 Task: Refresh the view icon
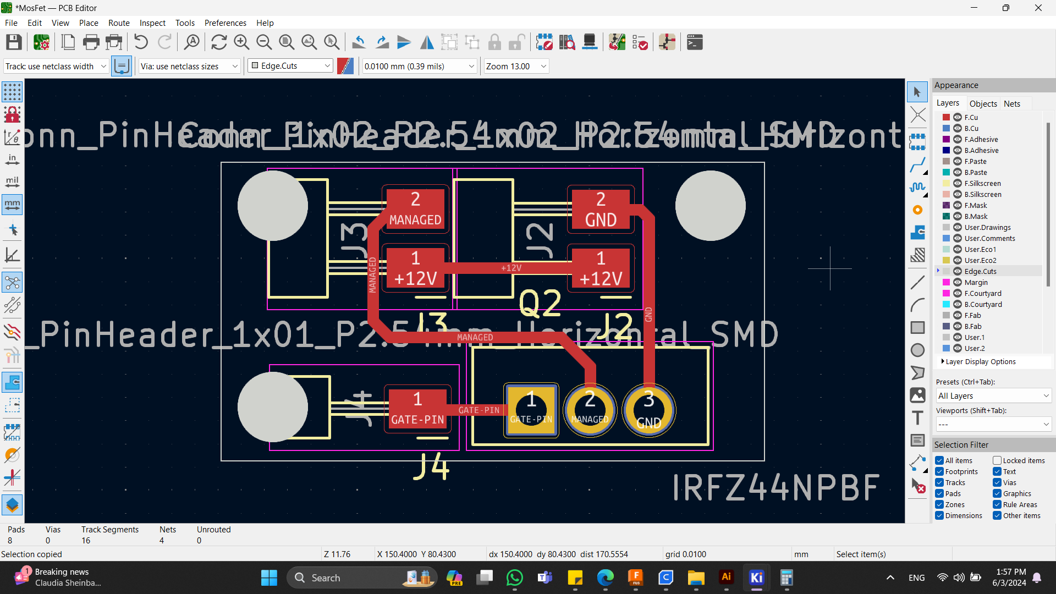point(219,42)
